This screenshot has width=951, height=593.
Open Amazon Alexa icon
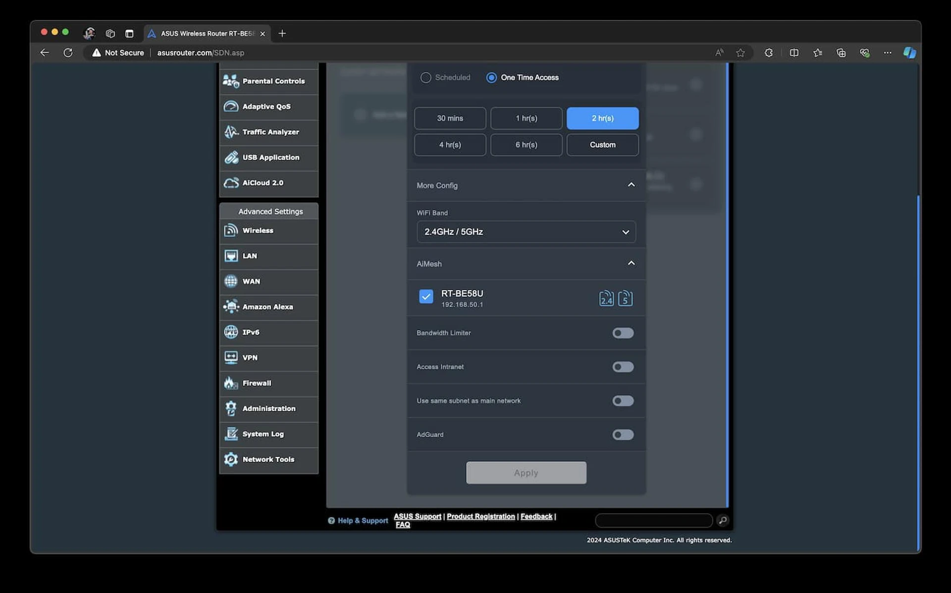click(x=231, y=307)
